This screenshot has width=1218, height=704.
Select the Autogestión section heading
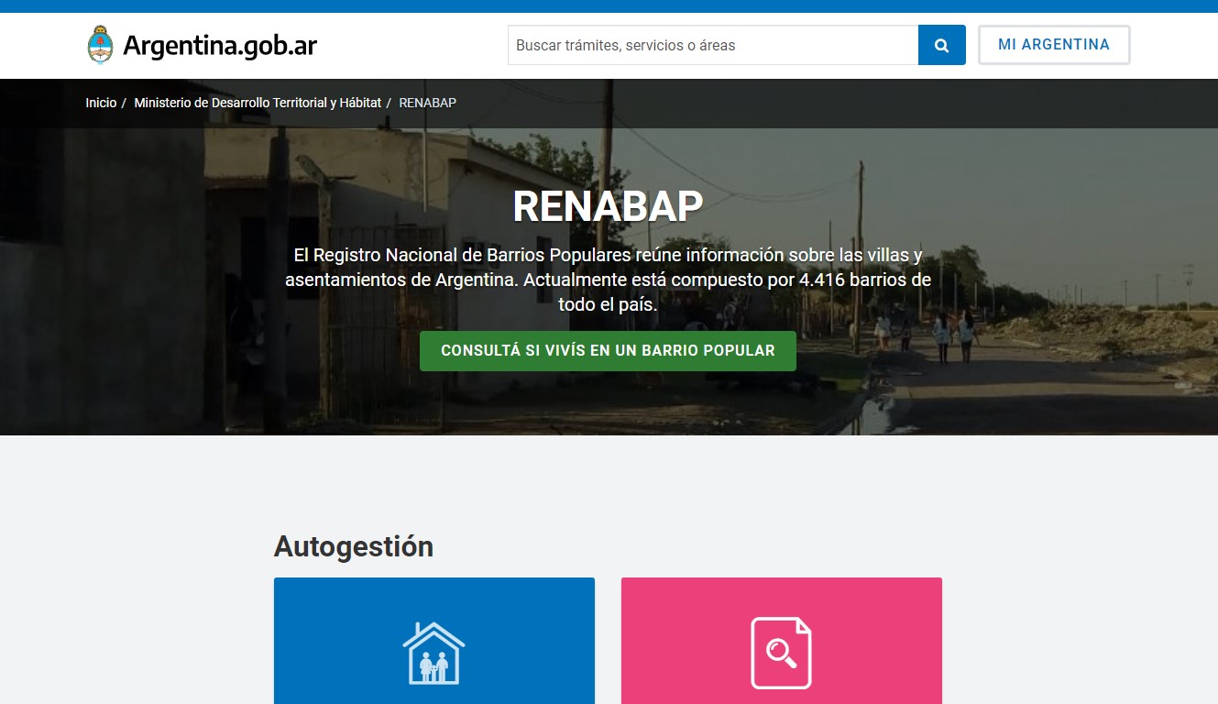[x=354, y=546]
